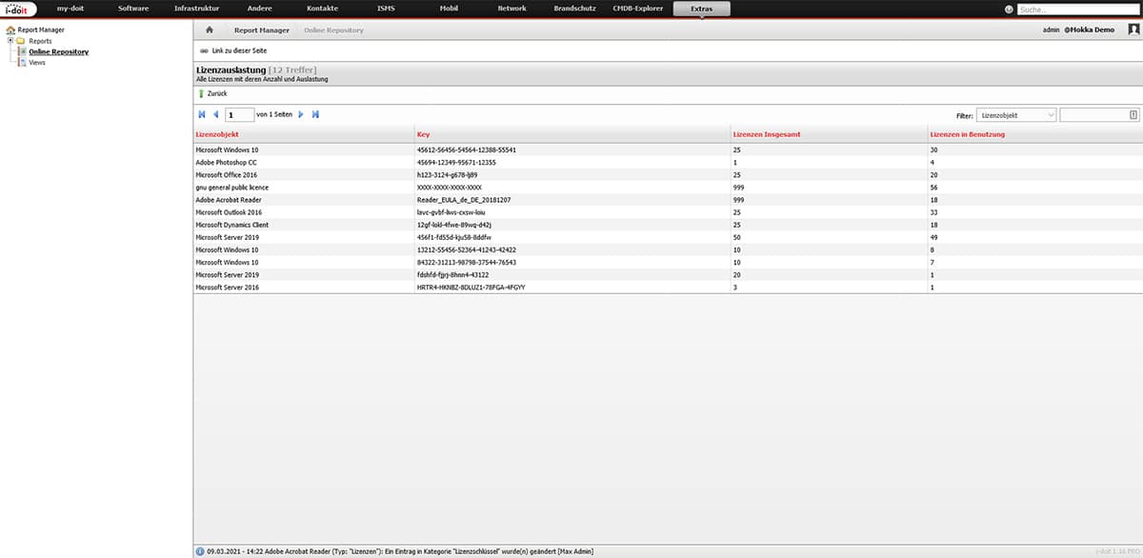Open the Filter column dropdown
Screen dimensions: 1143x558
(1017, 115)
